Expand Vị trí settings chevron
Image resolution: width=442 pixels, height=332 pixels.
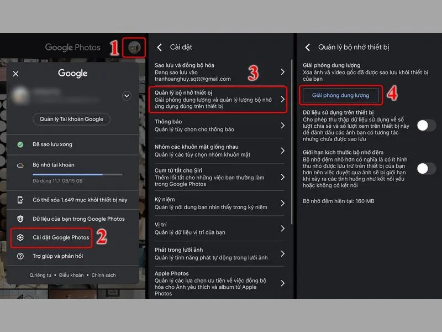pos(282,229)
